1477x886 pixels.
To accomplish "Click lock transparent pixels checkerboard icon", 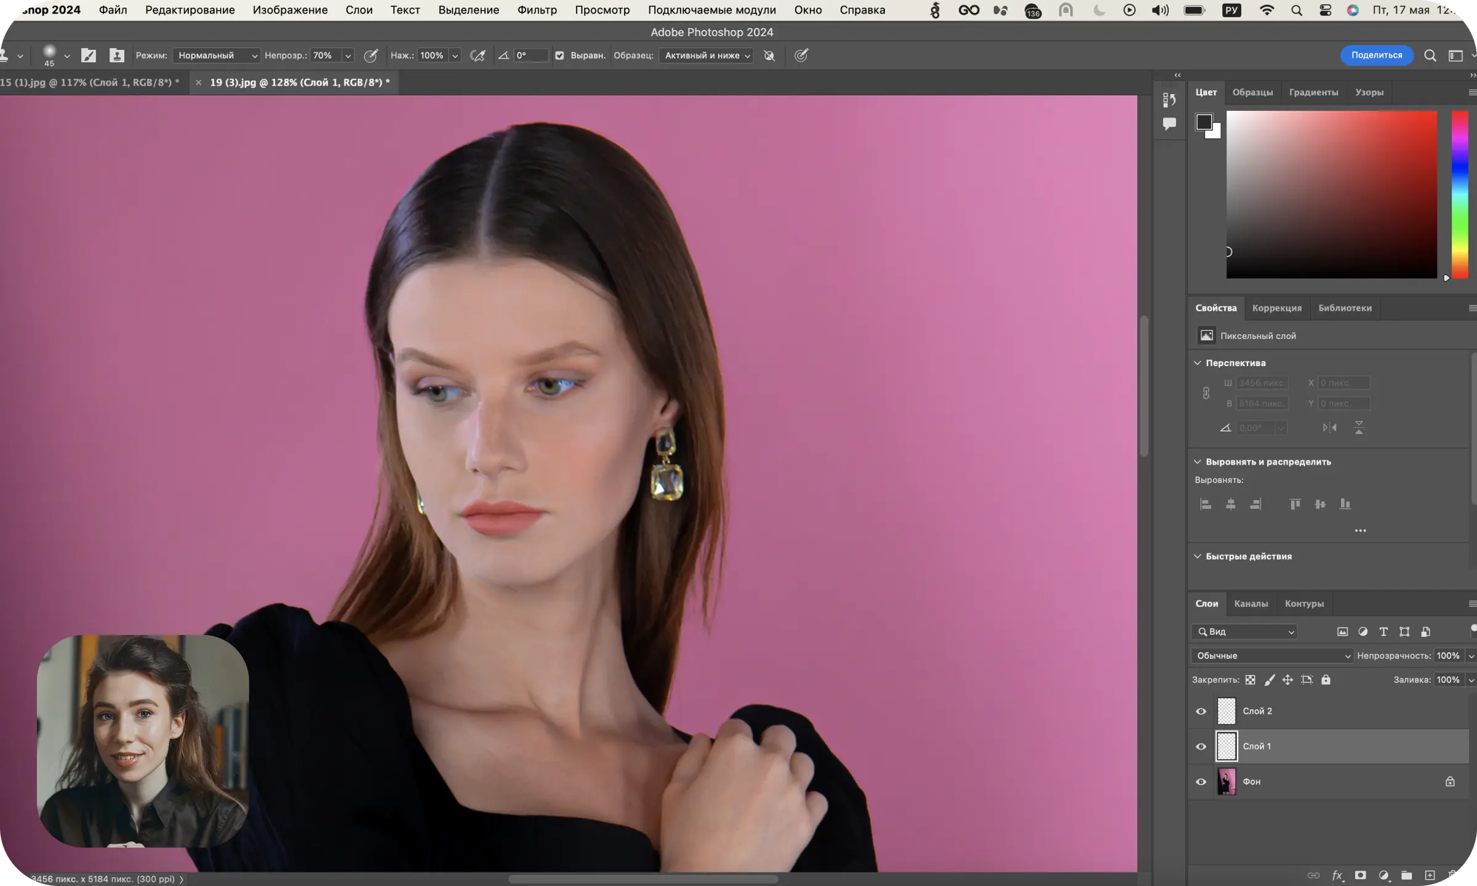I will pos(1250,680).
